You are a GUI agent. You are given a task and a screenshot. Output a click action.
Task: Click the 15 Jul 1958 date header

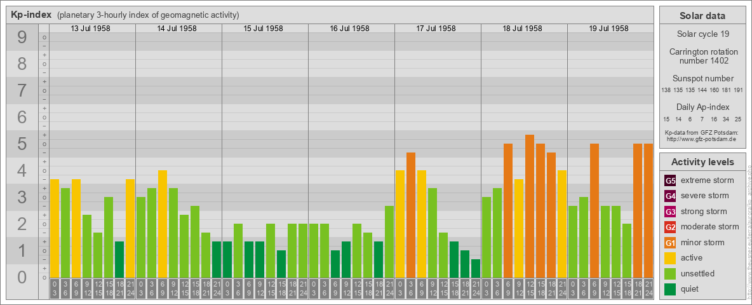(x=264, y=29)
